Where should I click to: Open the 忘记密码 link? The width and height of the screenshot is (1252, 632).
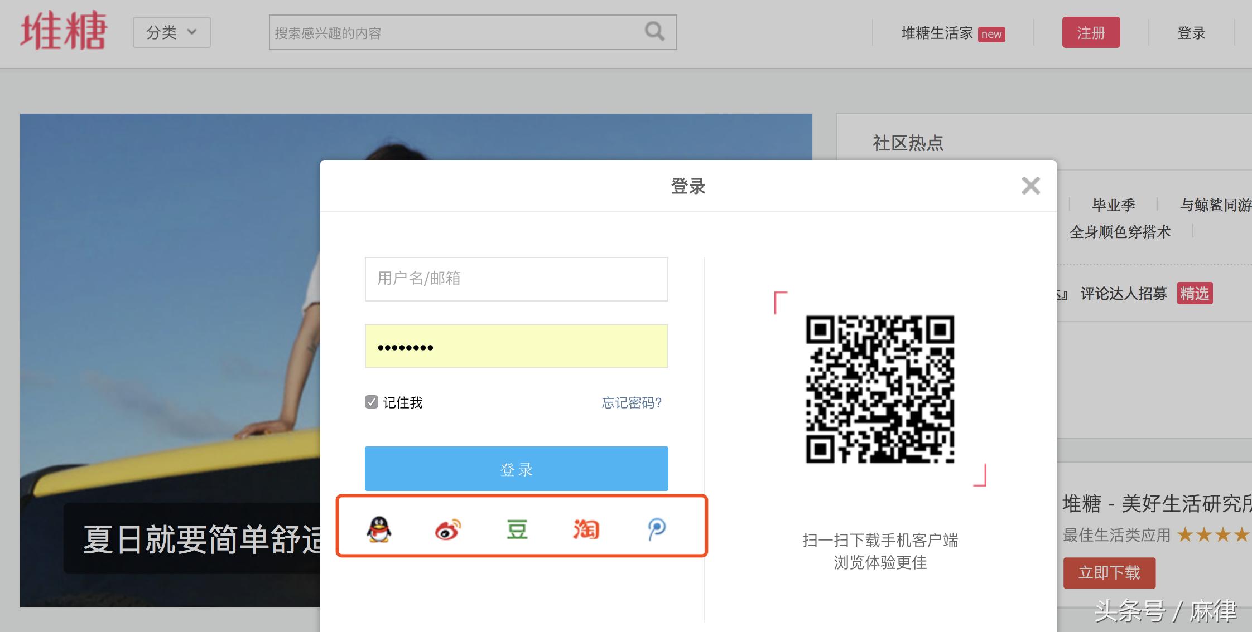(x=630, y=402)
